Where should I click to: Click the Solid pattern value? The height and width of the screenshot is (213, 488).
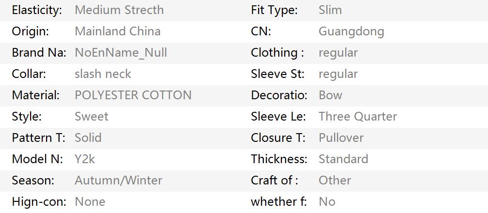click(88, 137)
